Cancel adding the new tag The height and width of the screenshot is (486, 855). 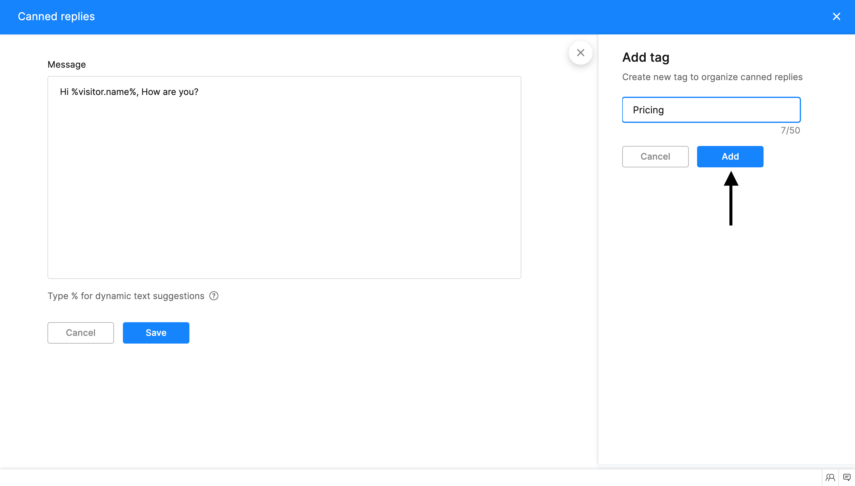point(655,156)
